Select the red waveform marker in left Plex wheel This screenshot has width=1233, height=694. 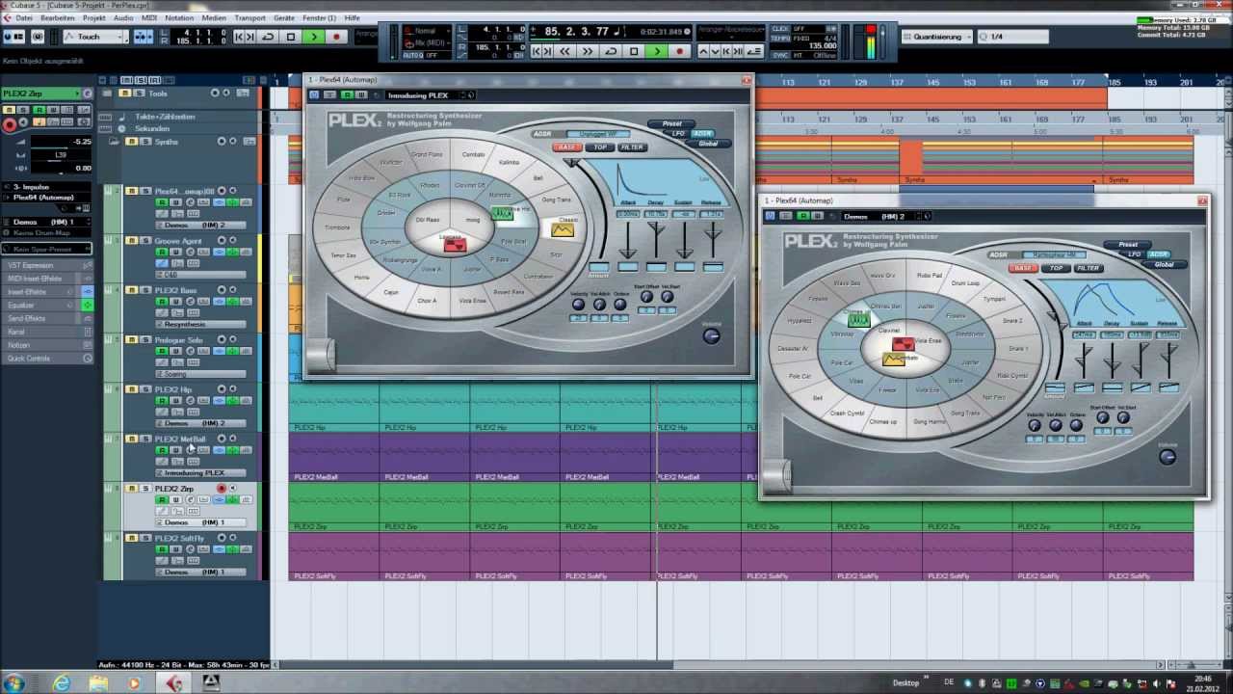(x=455, y=244)
